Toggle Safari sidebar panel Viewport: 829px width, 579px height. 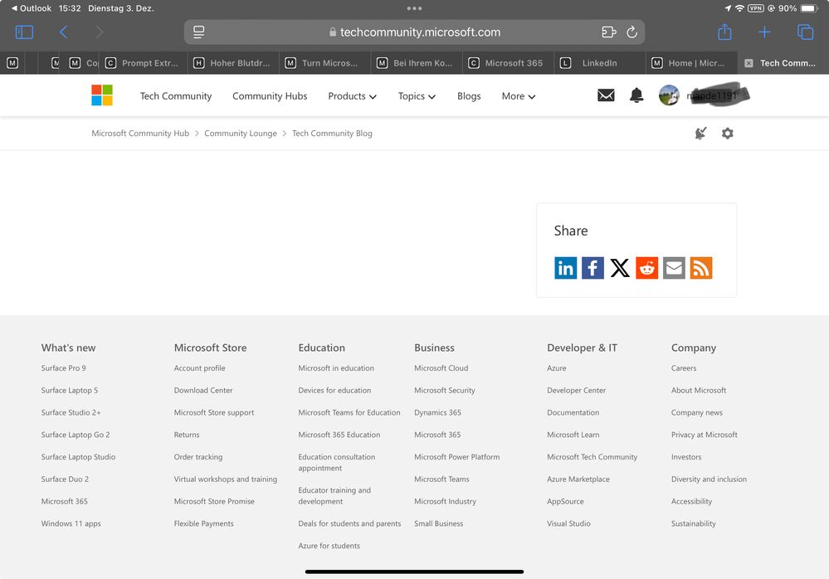point(24,32)
